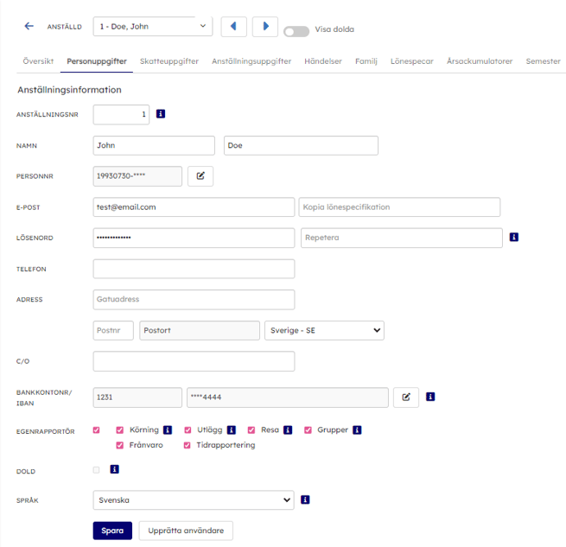Image resolution: width=566 pixels, height=547 pixels.
Task: Expand the Sverige - SE country dropdown
Action: (324, 331)
